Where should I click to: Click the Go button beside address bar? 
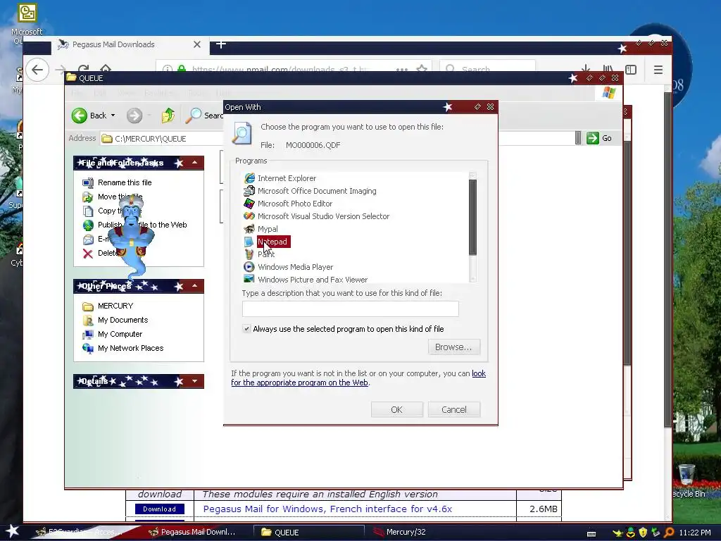[x=598, y=138]
